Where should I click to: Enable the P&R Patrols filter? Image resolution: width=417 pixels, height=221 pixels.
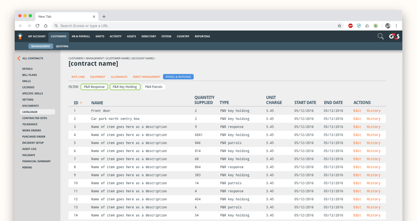tap(153, 87)
